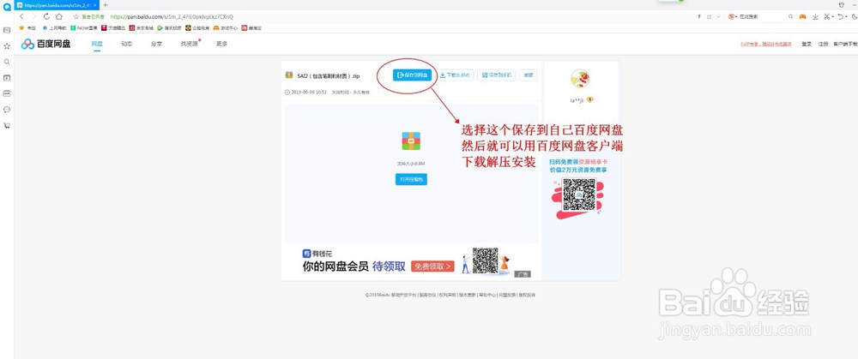Screen dimensions: 858x359
Task: Select the 分享 navigation tab
Action: click(x=156, y=44)
